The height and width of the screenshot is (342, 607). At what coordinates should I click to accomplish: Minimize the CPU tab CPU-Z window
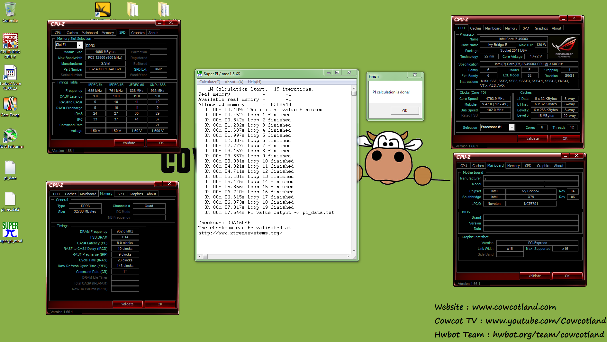[563, 18]
